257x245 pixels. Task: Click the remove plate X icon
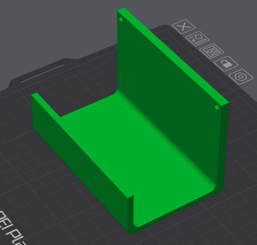tap(183, 27)
